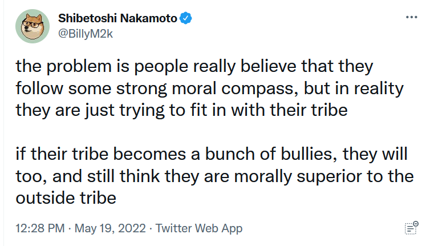Click the word "Nakamoto" in the header

pos(149,18)
